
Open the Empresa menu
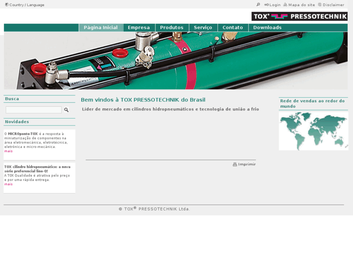(x=139, y=28)
